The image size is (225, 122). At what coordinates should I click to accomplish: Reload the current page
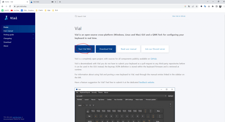(x=10, y=6)
